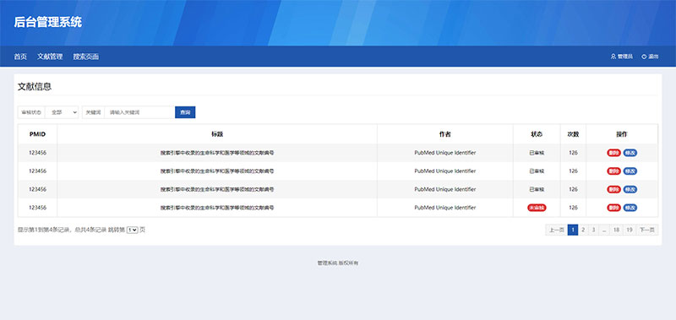The width and height of the screenshot is (676, 320).
Task: Click 修改 in the 未审核 row
Action: point(630,208)
